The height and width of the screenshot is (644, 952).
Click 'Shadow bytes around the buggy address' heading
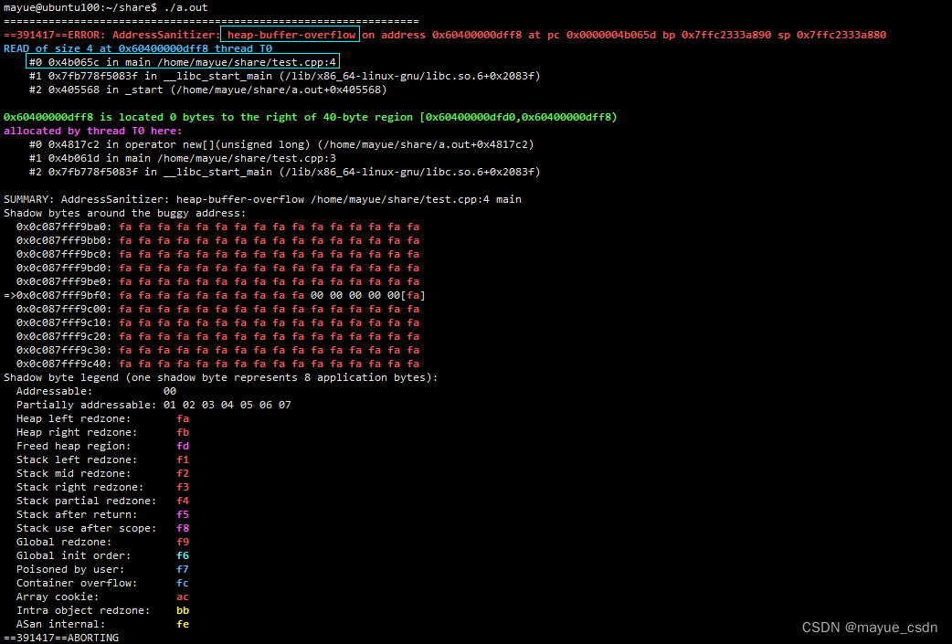point(125,213)
